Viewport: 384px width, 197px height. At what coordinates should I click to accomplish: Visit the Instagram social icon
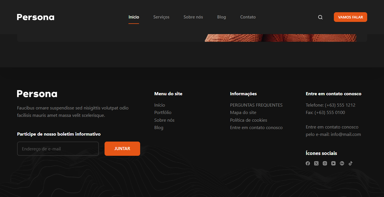coord(325,163)
